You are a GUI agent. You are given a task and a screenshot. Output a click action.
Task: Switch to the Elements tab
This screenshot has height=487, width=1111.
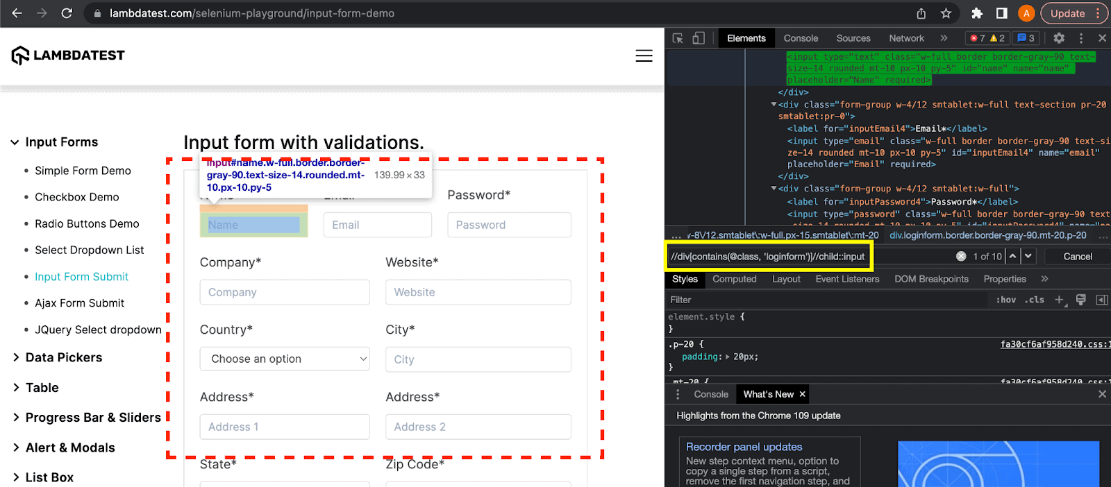(746, 38)
